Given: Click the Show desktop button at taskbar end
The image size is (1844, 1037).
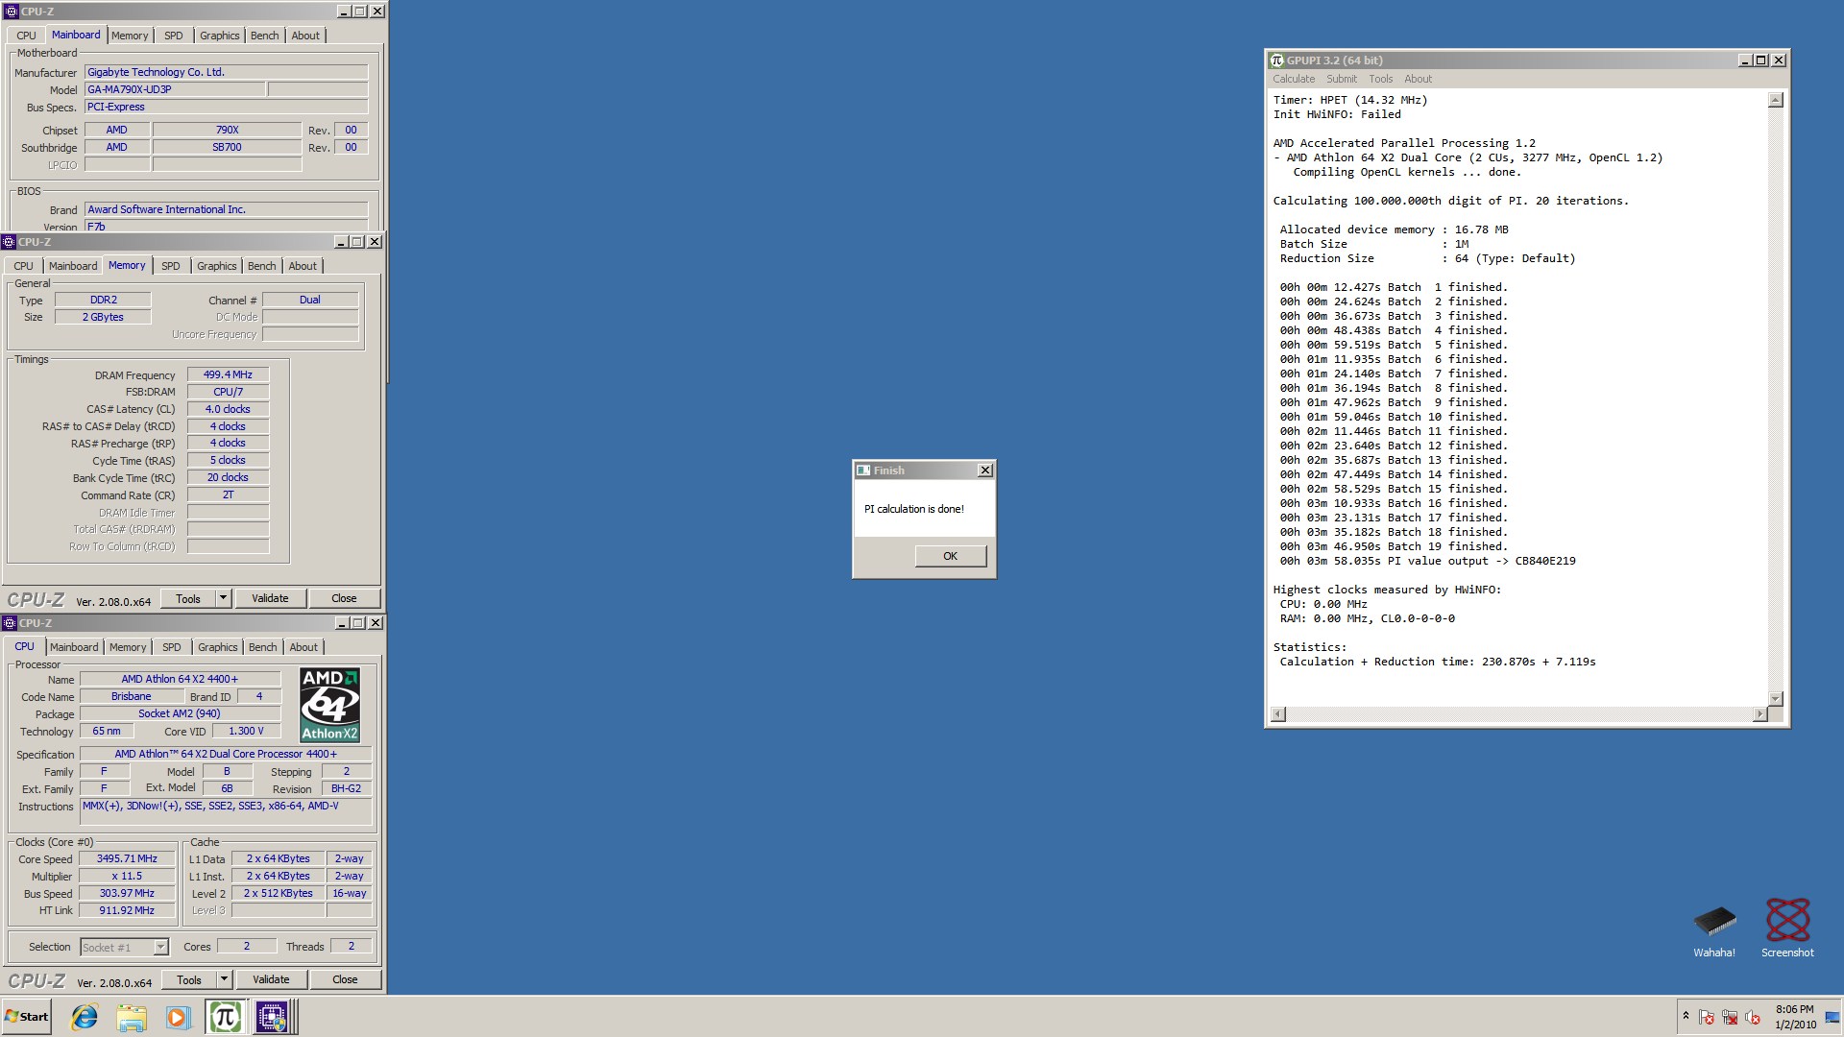Looking at the screenshot, I should [1834, 1017].
